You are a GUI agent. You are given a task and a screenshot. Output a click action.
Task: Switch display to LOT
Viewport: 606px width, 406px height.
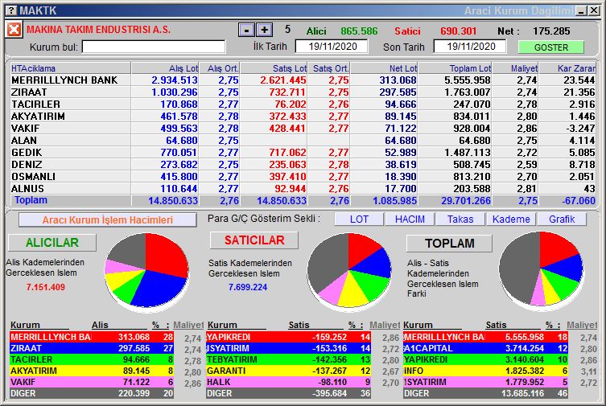[x=359, y=219]
